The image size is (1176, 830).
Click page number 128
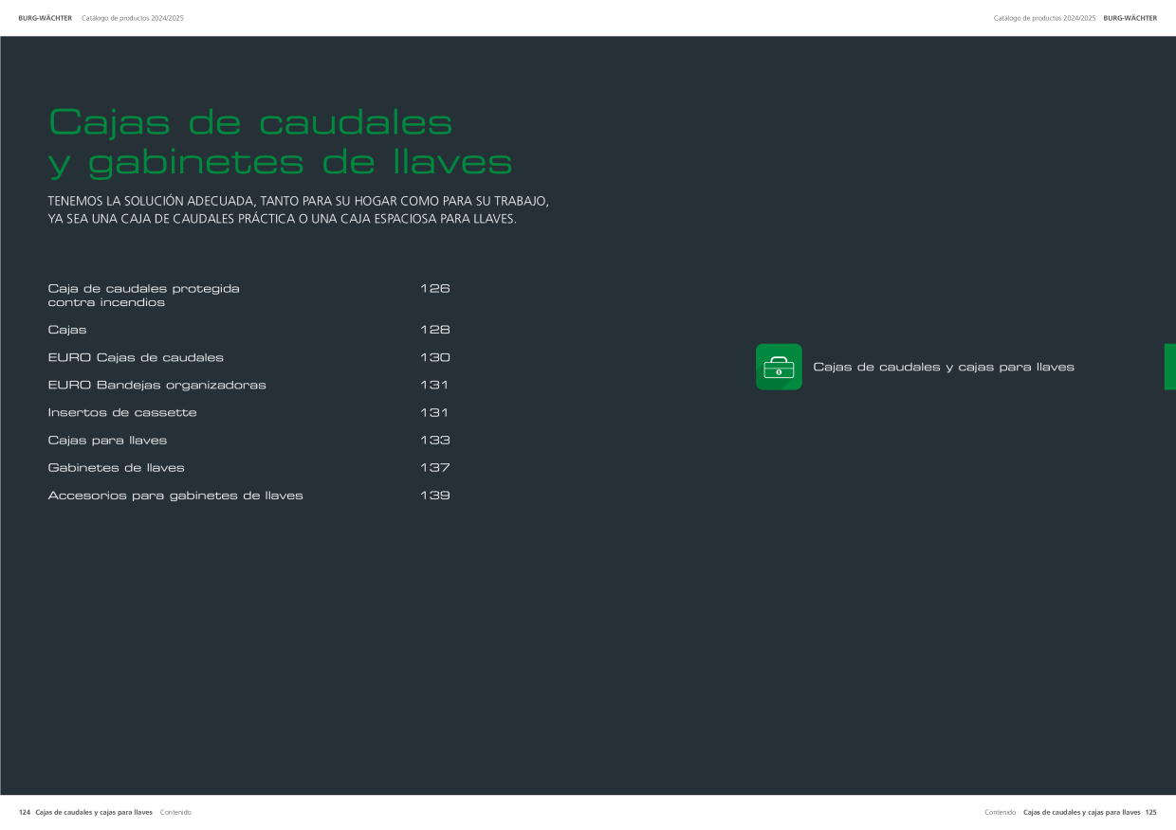[434, 330]
